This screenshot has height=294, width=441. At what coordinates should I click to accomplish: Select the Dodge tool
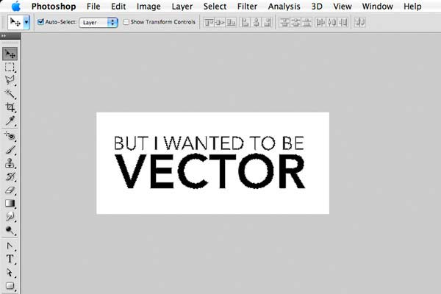[x=10, y=230]
